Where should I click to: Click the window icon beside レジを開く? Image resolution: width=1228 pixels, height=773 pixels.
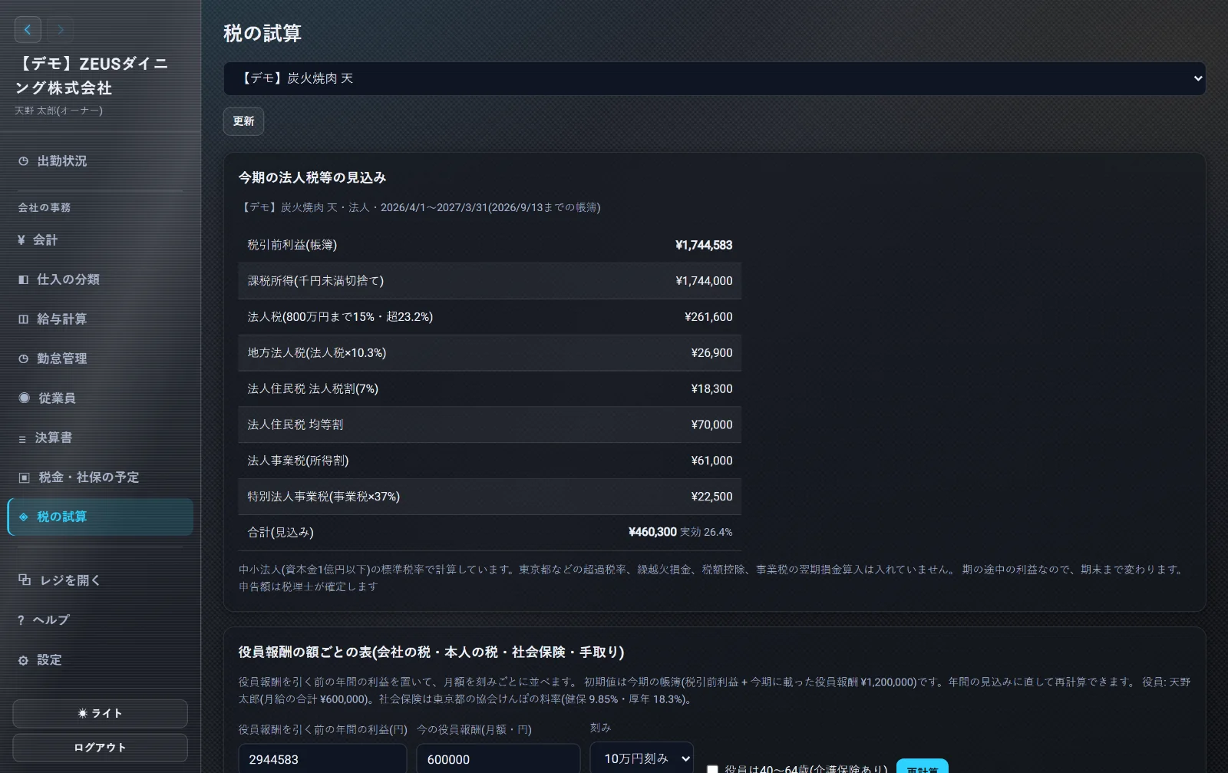[x=25, y=580]
